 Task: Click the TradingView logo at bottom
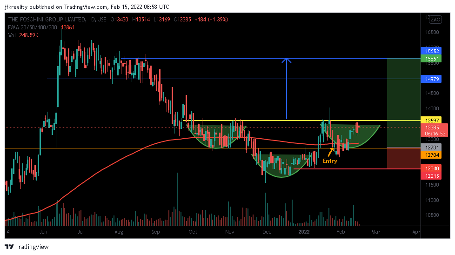[27, 247]
